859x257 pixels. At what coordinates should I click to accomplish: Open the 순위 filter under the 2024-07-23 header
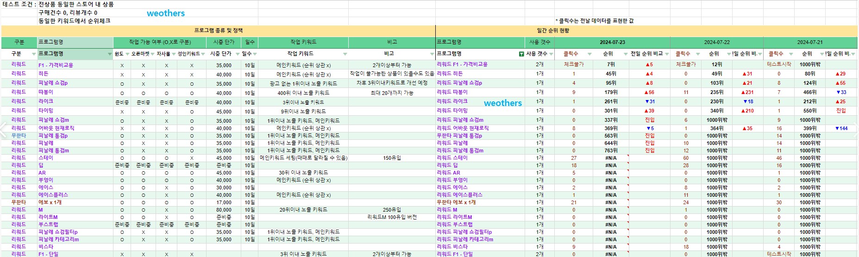[626, 54]
